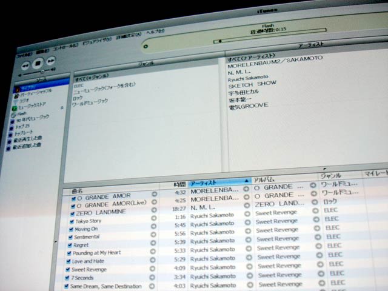Sort songs by the 時間 column header
The height and width of the screenshot is (291, 388).
178,182
